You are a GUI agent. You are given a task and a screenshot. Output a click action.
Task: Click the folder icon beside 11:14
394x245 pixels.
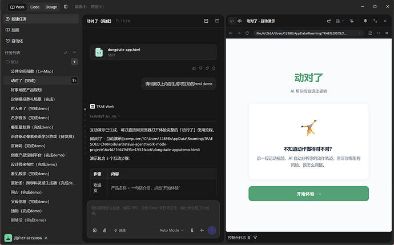click(118, 21)
